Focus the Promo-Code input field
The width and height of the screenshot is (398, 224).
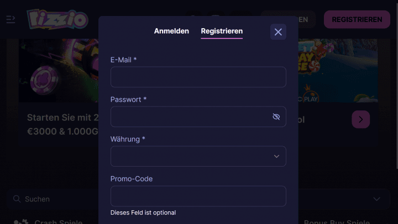198,196
